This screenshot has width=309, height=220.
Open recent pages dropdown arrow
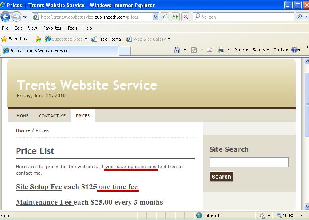[x=25, y=17]
